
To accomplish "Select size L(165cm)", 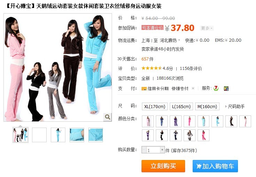I will [181, 106].
